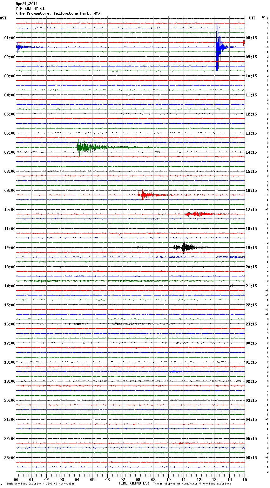270x488 pixels.
Task: Click the red downward glitch on 11:15 trace
Action: tap(119, 234)
